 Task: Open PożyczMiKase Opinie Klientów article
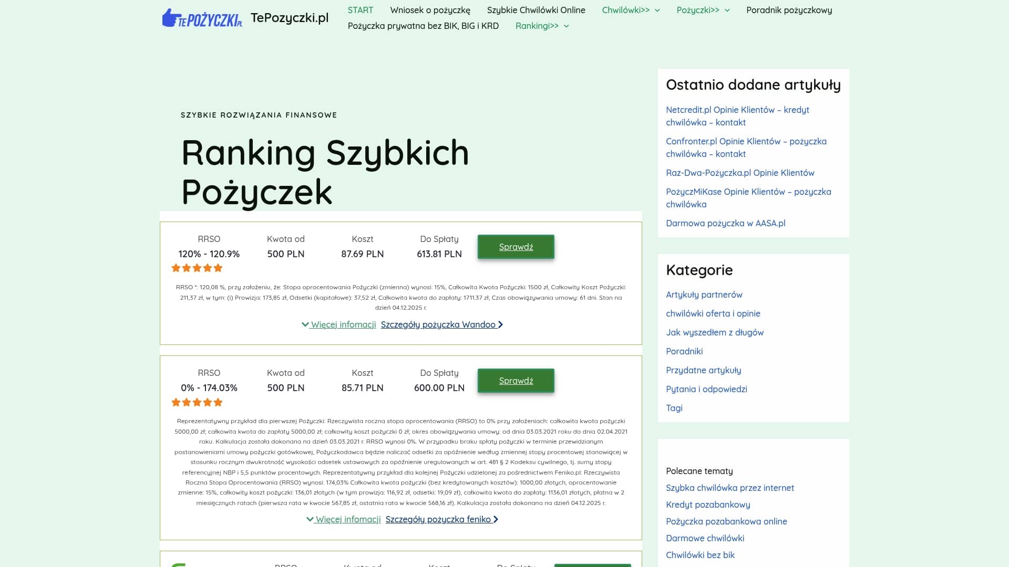click(748, 198)
